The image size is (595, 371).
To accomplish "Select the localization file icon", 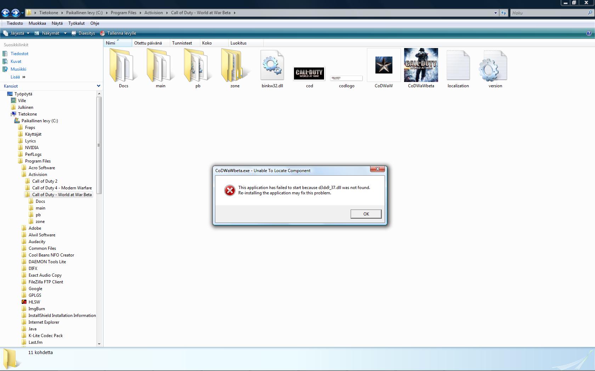I will (458, 65).
